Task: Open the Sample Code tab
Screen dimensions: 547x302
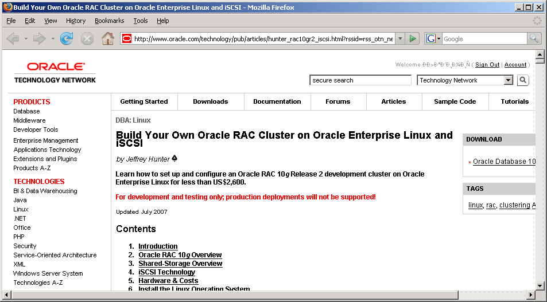Action: tap(455, 101)
